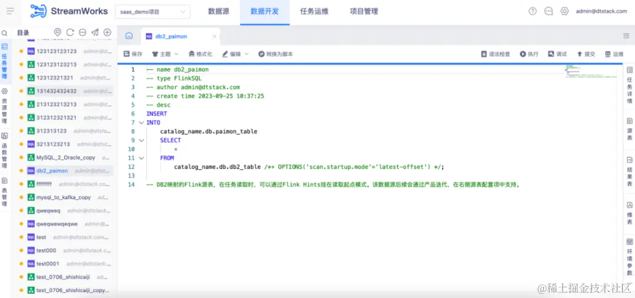Click the paper-plane icon in 目录 header
This screenshot has height=298, width=635.
point(95,32)
